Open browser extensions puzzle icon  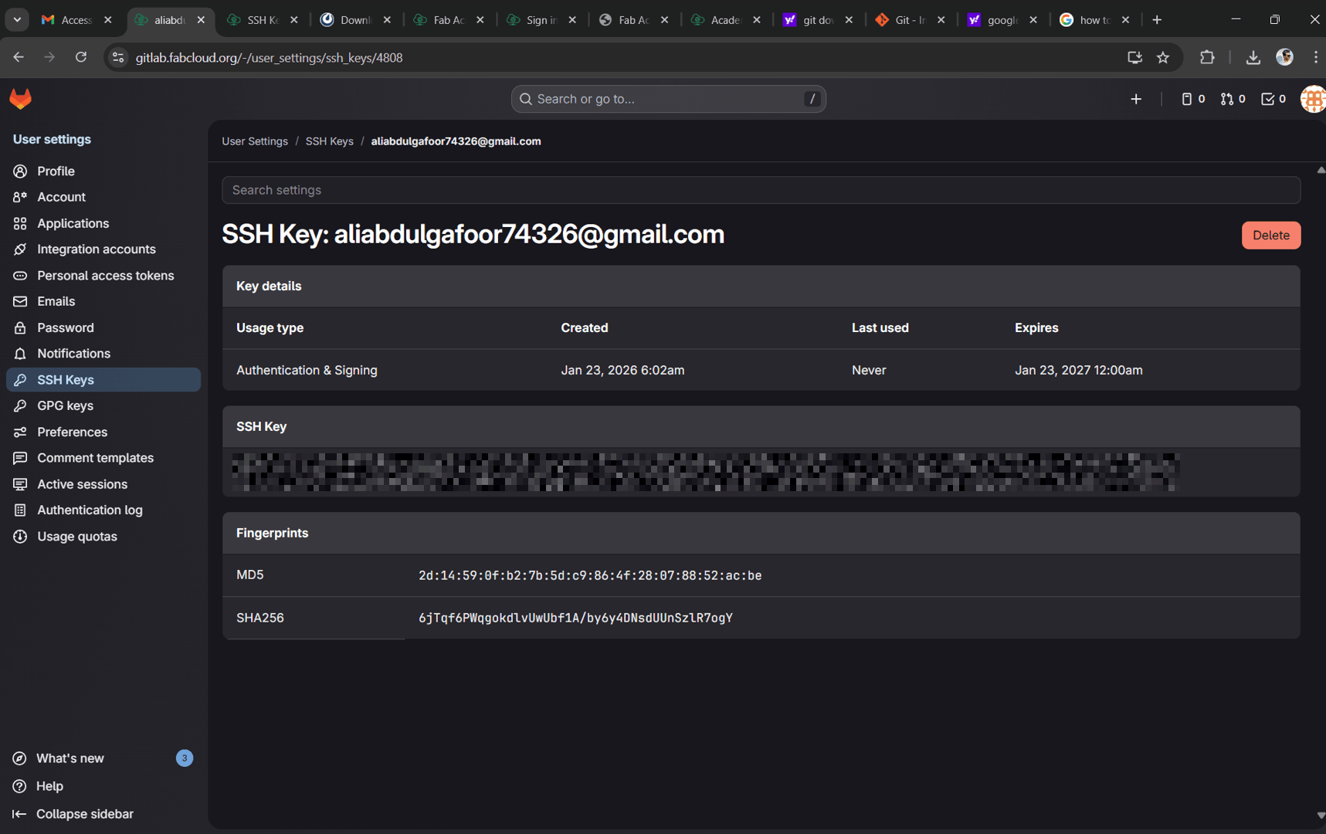tap(1207, 57)
